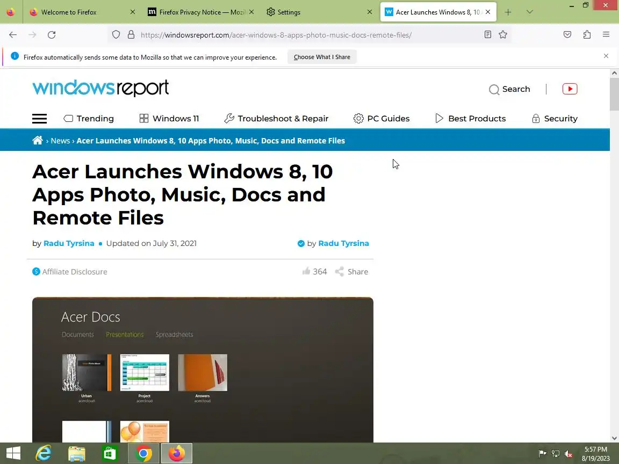Close the Acer Launches Windows 8 tab
619x464 pixels.
point(488,12)
